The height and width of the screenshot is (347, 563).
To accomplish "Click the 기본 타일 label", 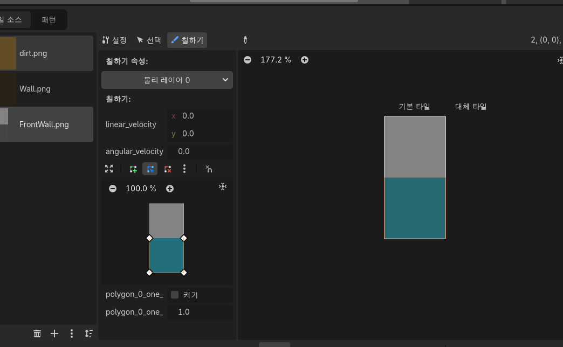I will 414,107.
